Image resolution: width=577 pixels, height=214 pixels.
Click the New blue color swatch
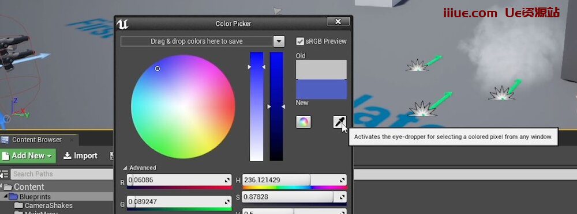coord(321,89)
